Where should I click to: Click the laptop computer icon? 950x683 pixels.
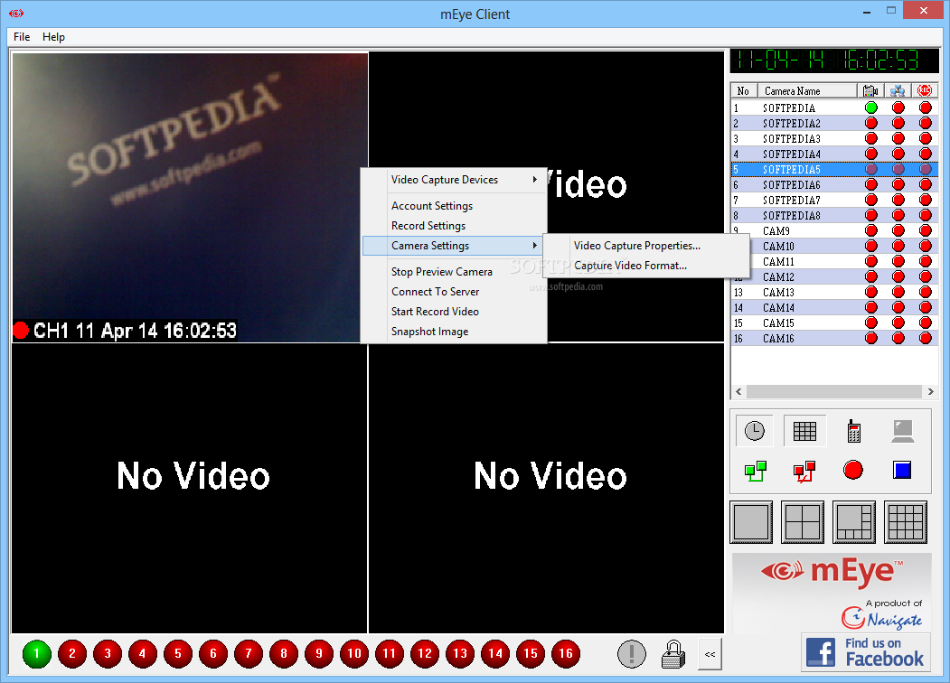coord(903,431)
